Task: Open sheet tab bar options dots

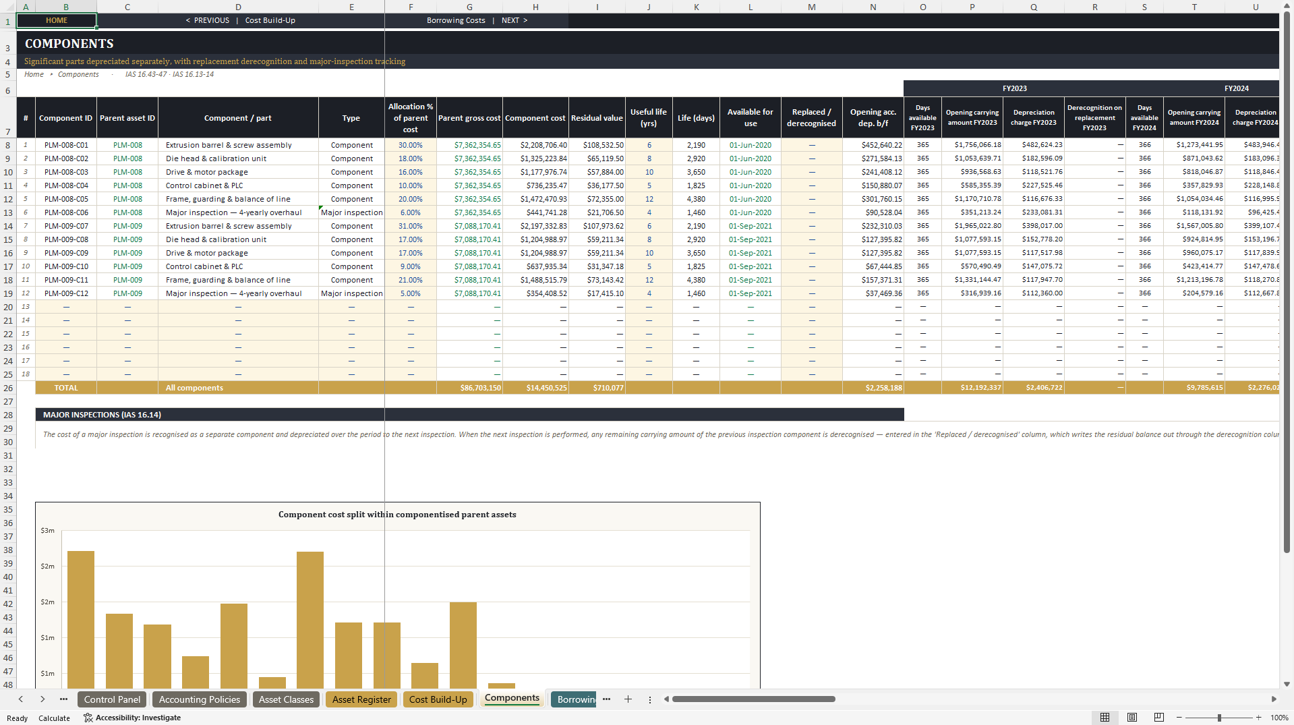Action: [x=649, y=699]
